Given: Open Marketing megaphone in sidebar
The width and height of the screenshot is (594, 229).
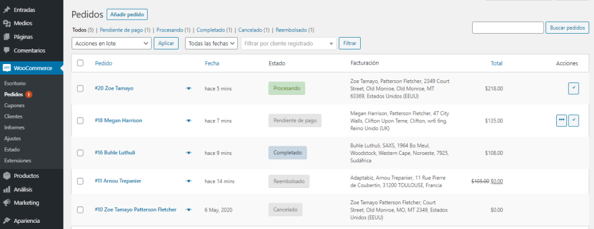Looking at the screenshot, I should pyautogui.click(x=7, y=203).
